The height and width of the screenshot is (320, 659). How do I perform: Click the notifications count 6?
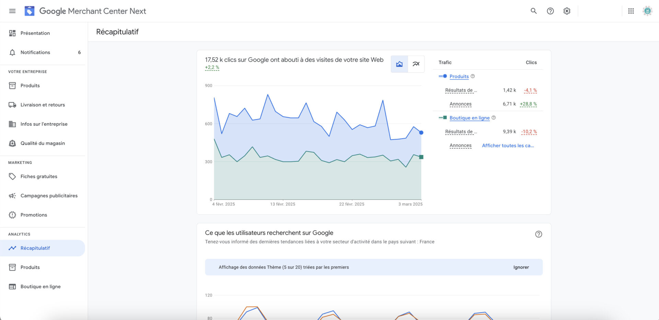[x=79, y=52]
